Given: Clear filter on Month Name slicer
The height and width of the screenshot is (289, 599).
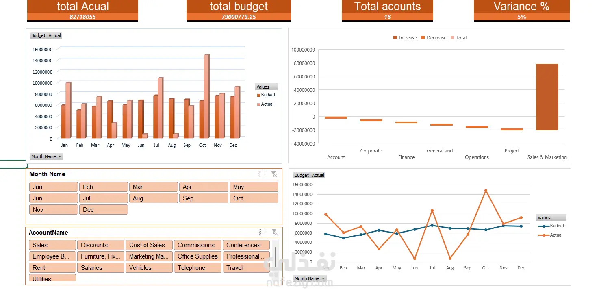Looking at the screenshot, I should tap(274, 174).
